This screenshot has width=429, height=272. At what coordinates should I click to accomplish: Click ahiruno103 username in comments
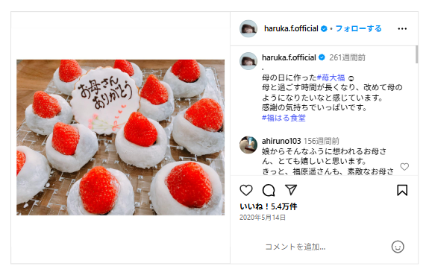point(281,141)
